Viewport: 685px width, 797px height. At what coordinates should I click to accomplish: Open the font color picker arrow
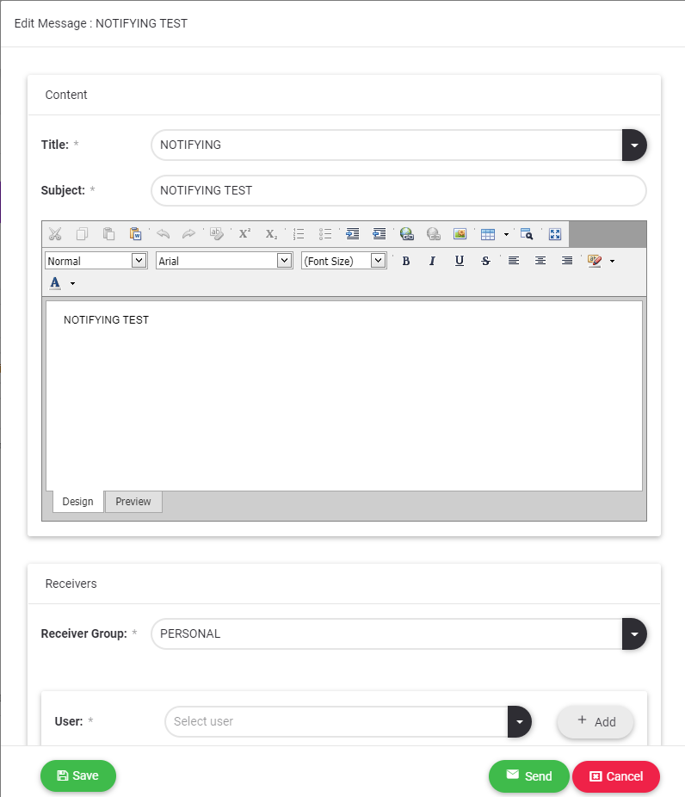[x=72, y=283]
